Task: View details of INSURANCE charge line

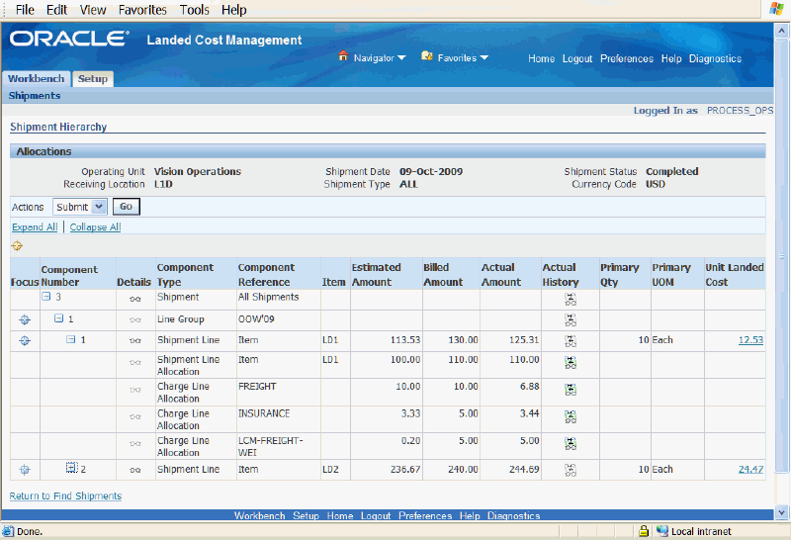Action: pyautogui.click(x=134, y=416)
